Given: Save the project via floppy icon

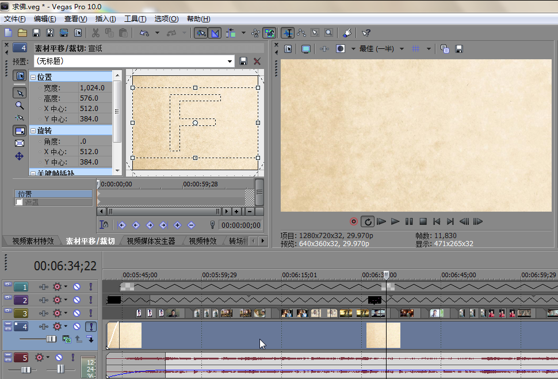Looking at the screenshot, I should point(36,33).
